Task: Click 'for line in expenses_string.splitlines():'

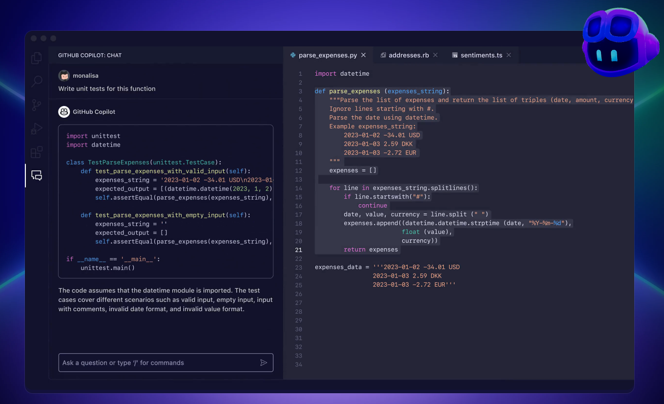Action: [404, 188]
